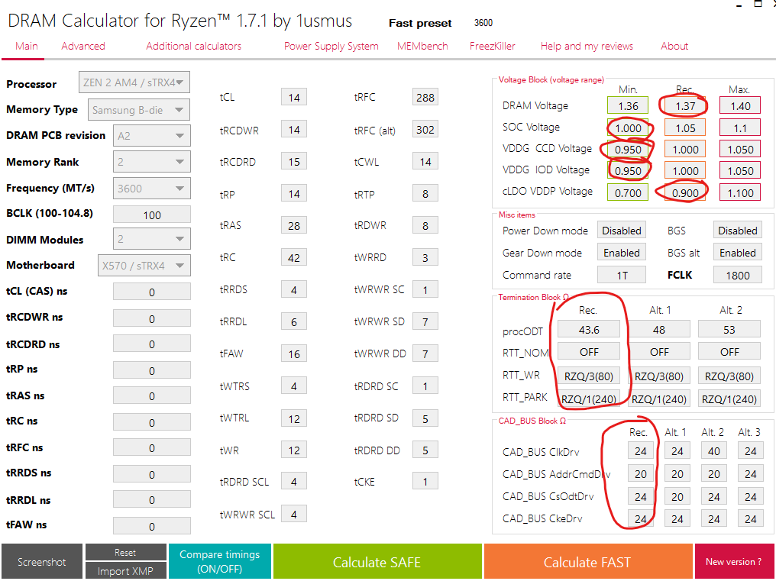The width and height of the screenshot is (776, 581).
Task: Click the tRFC ns input field
Action: (x=151, y=448)
